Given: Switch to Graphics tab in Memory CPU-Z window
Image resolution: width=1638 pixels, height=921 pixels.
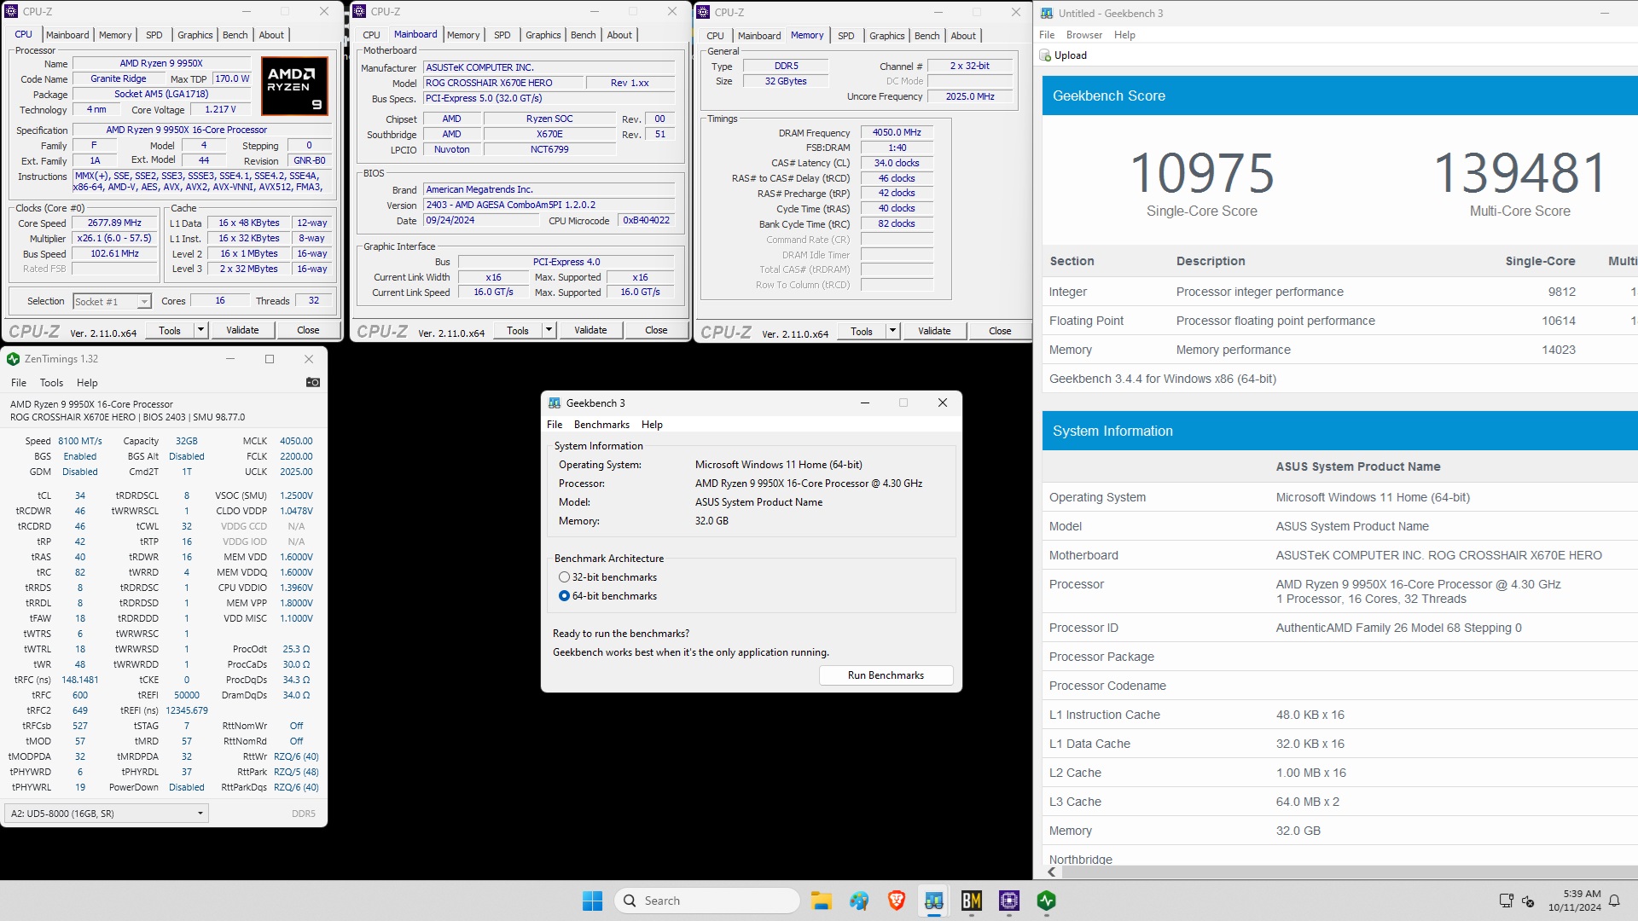Looking at the screenshot, I should [x=886, y=36].
